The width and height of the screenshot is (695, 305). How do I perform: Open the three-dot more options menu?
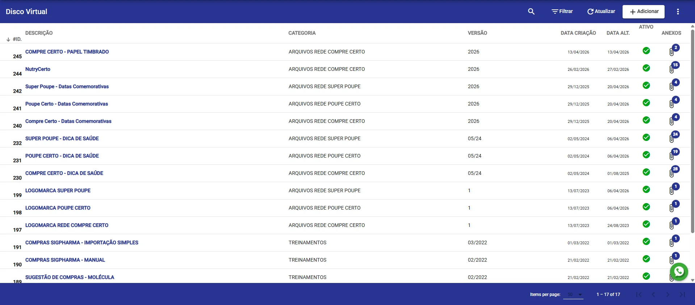click(678, 12)
